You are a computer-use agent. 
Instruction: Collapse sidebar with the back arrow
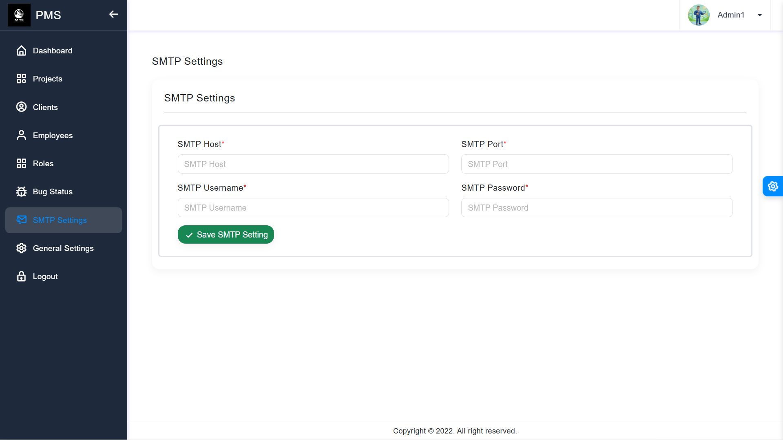pyautogui.click(x=113, y=15)
